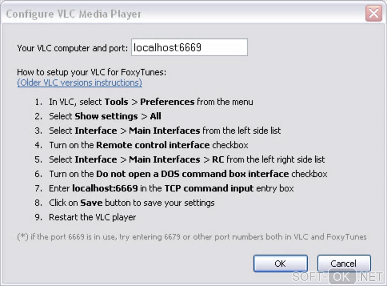The image size is (387, 286).
Task: Open the Older VLC versions instructions link
Action: [80, 83]
